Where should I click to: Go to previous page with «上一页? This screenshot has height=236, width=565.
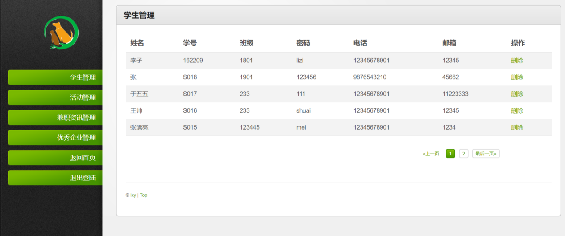point(431,154)
